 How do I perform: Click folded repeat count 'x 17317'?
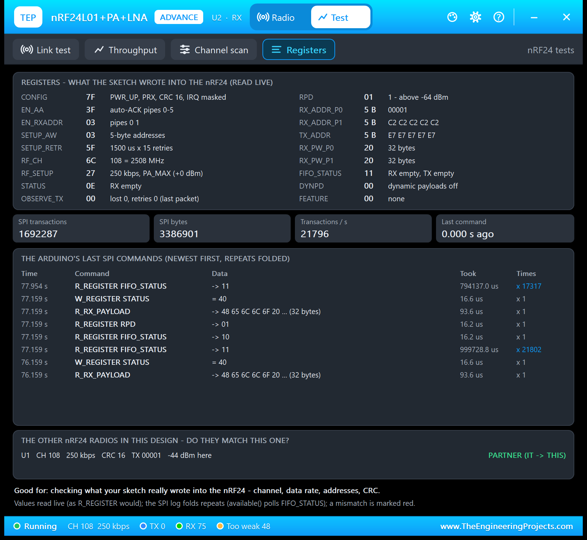(x=529, y=286)
